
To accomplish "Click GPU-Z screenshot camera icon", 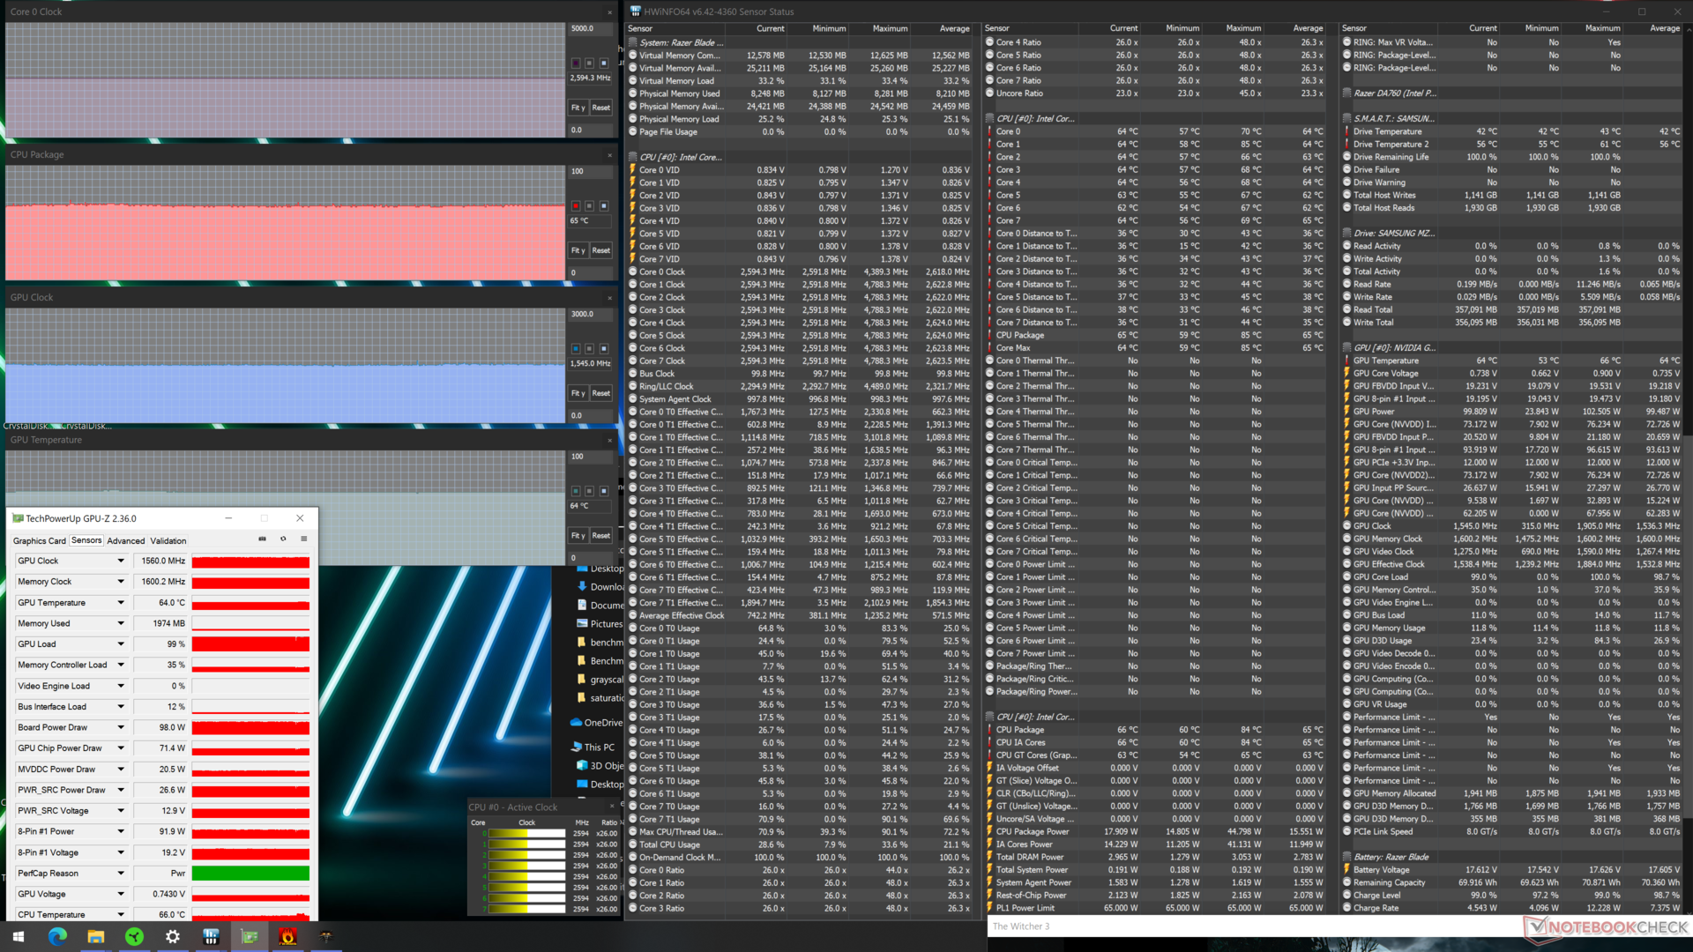I will coord(262,539).
